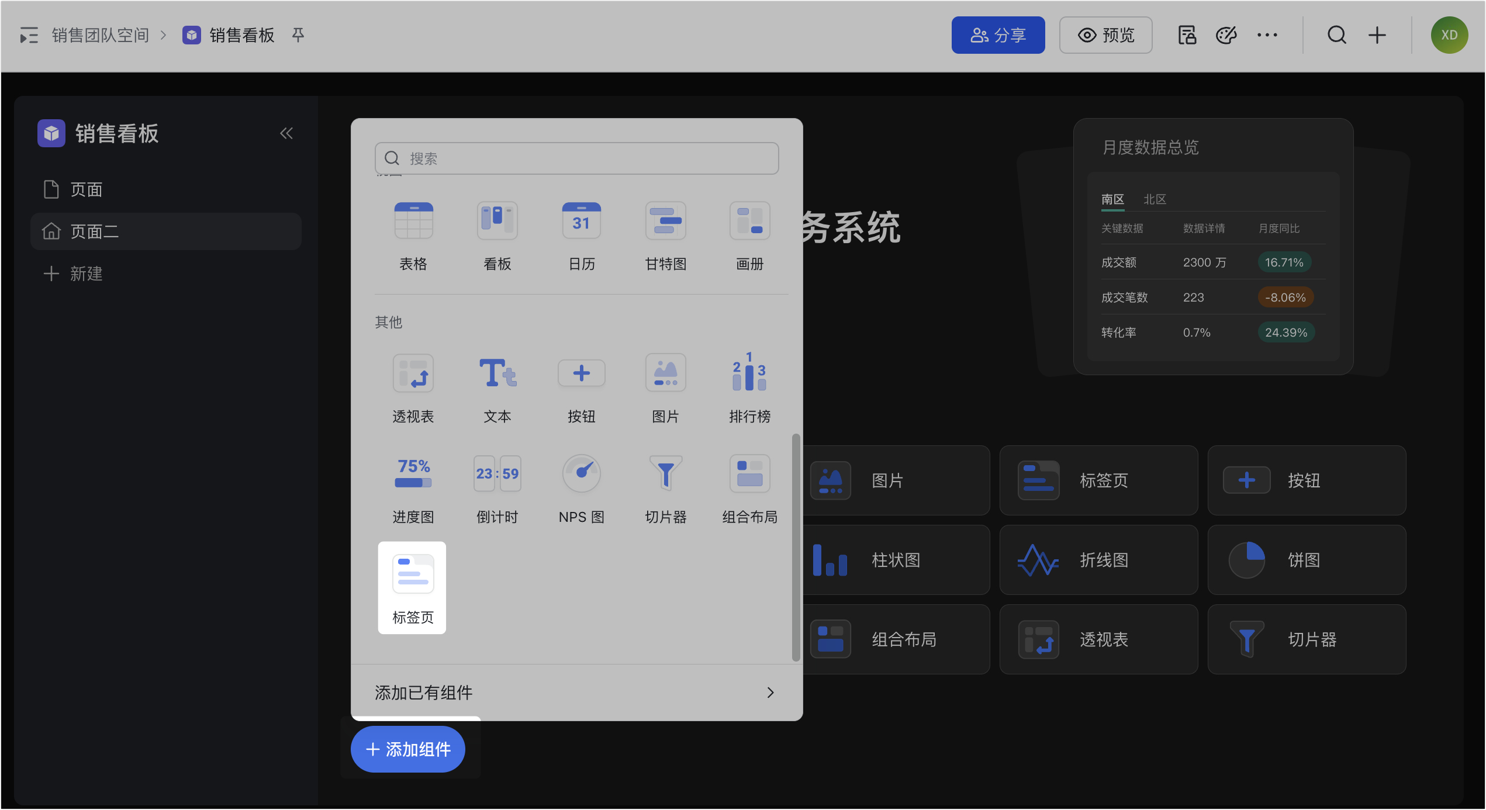Click the 2300 万 value

pos(1204,262)
